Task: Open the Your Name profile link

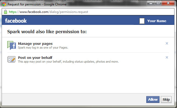Action: pos(157,21)
